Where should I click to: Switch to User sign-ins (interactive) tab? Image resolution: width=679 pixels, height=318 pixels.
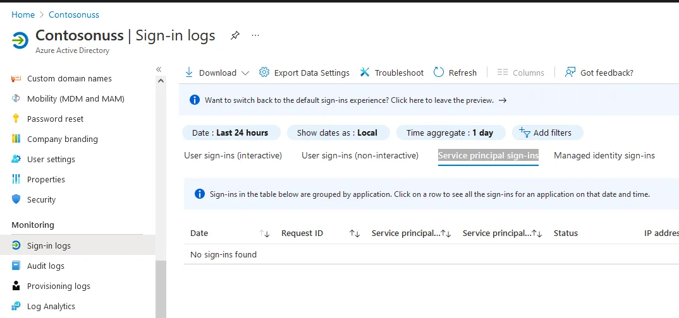coord(233,155)
